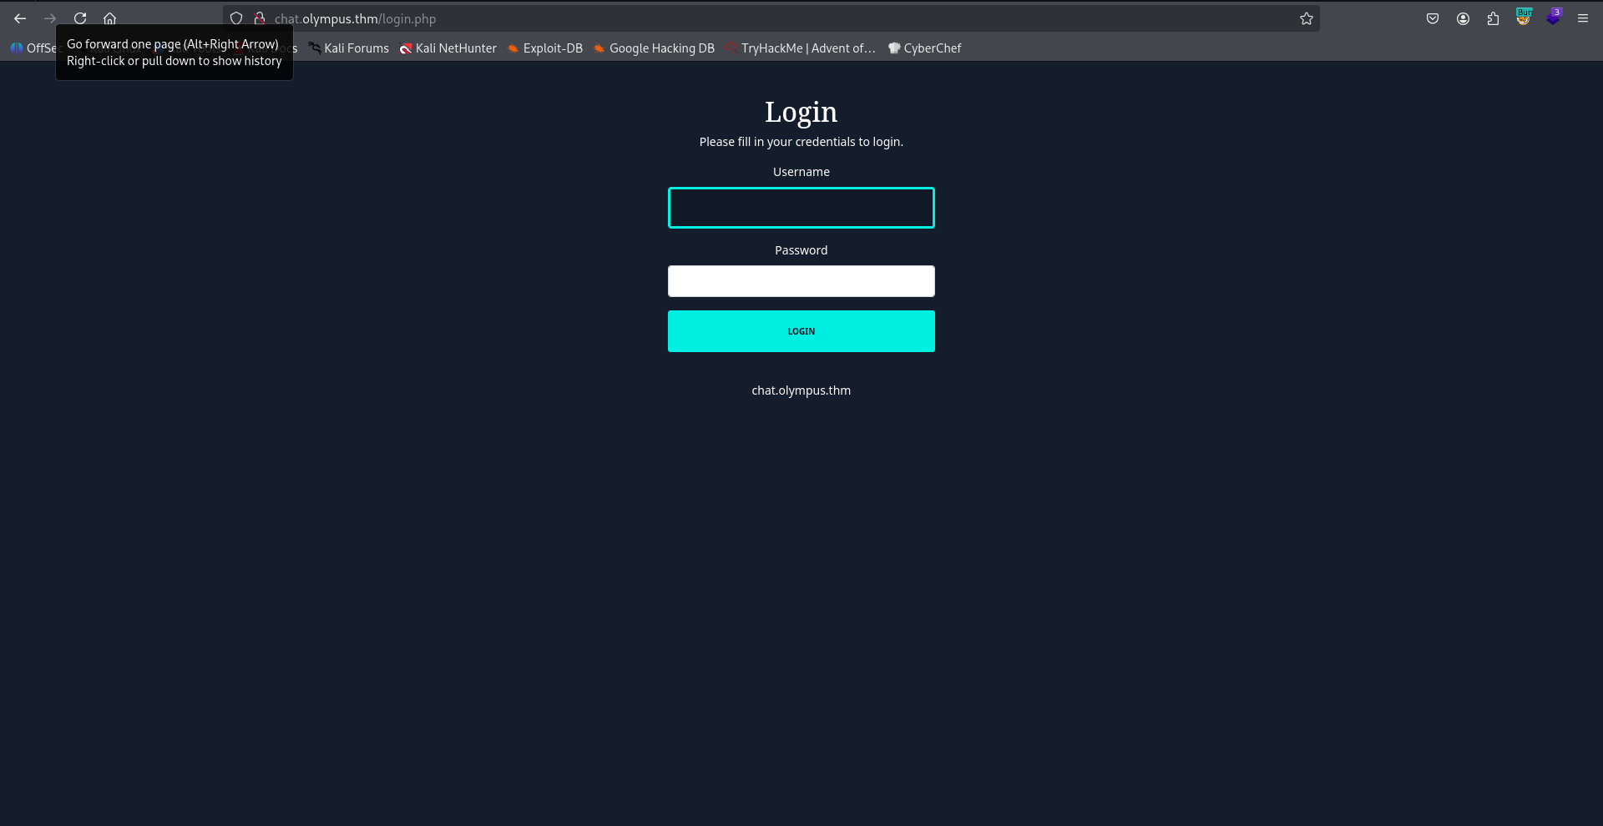Click the Password input field
The width and height of the screenshot is (1603, 826).
801,281
